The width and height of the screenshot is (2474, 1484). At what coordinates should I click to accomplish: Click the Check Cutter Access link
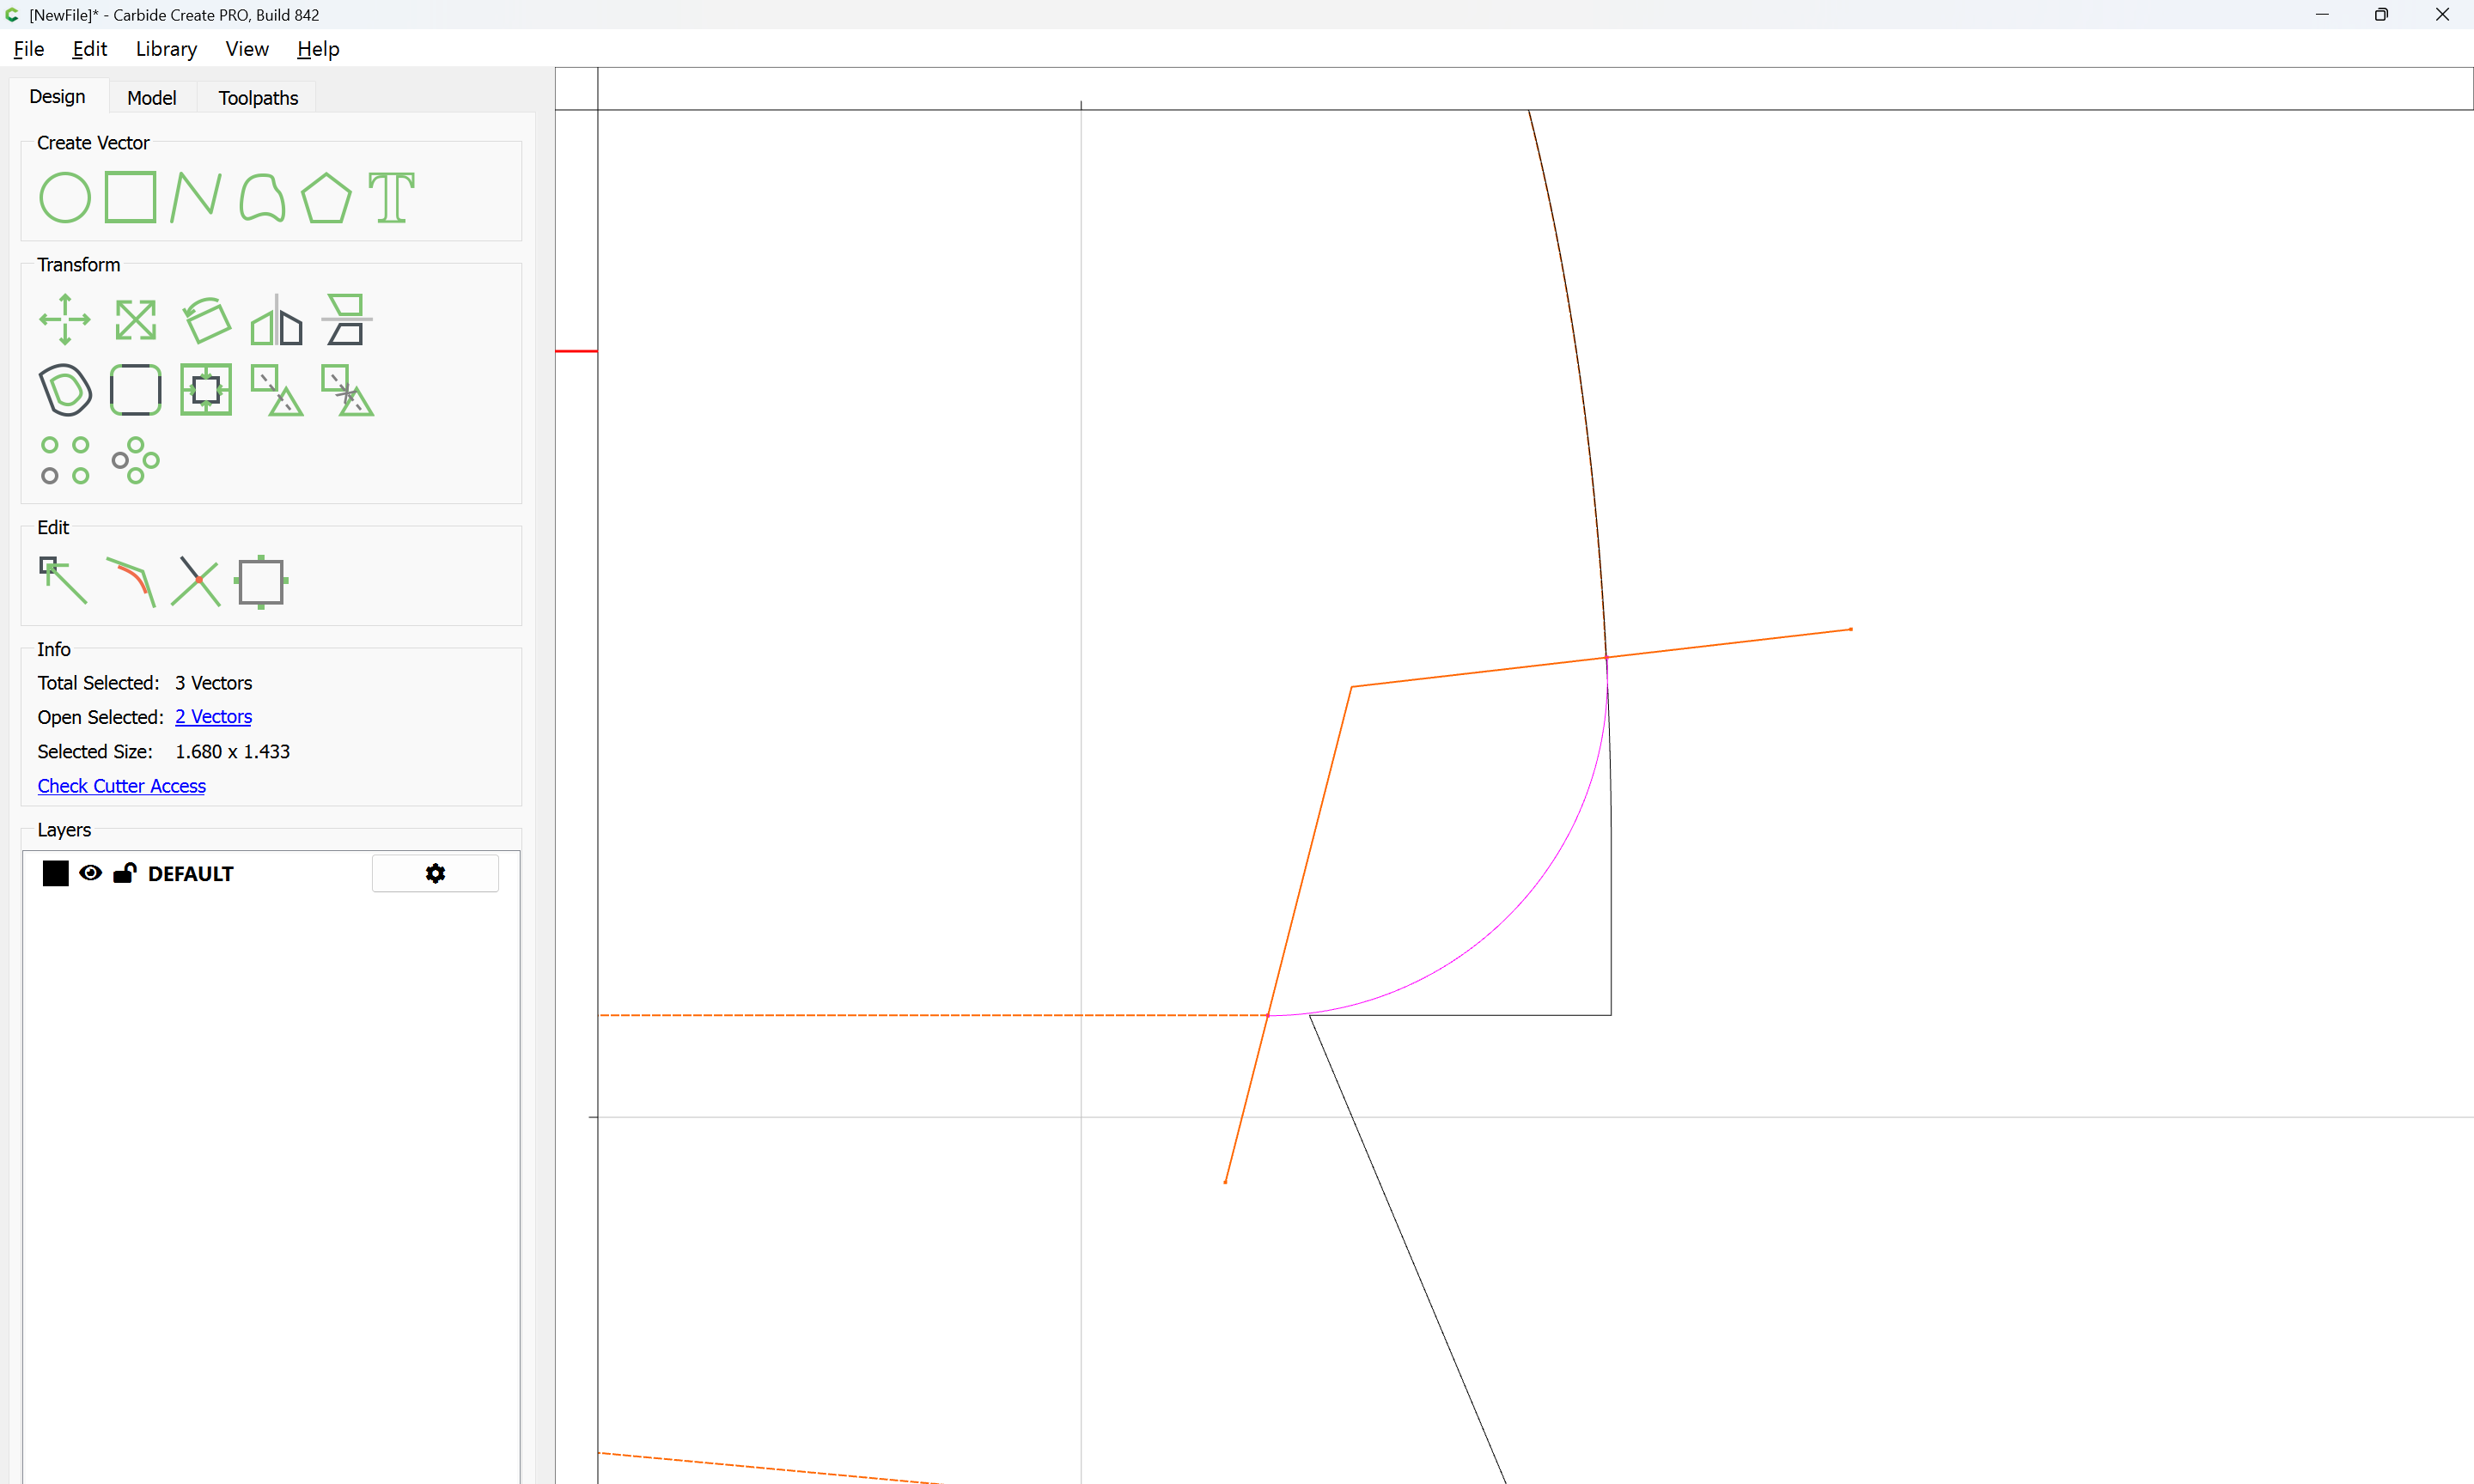(121, 786)
